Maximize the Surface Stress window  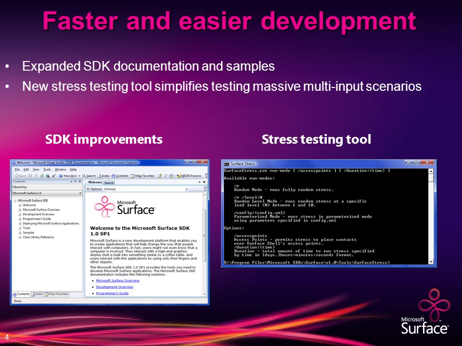pos(417,162)
